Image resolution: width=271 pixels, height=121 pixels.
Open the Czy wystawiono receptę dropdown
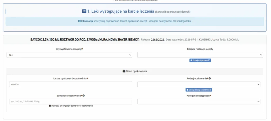coord(69,55)
